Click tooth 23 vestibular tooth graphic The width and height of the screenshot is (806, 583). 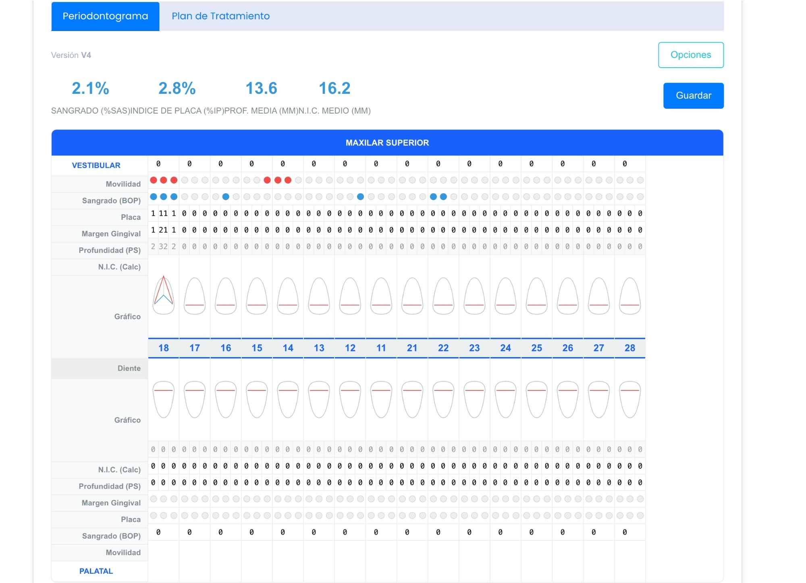tap(474, 296)
